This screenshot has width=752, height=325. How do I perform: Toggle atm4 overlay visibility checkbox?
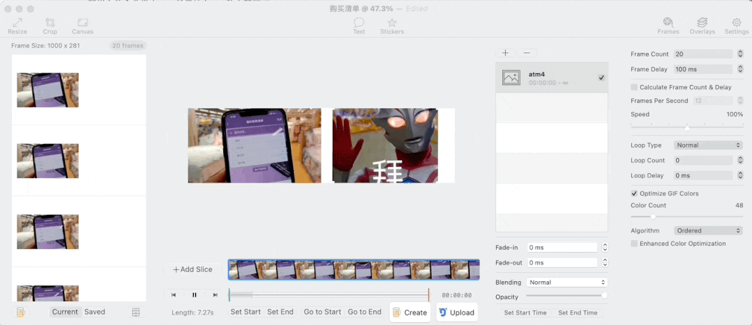601,77
